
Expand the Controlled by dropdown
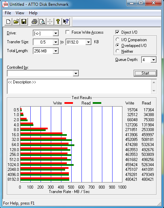(76, 73)
